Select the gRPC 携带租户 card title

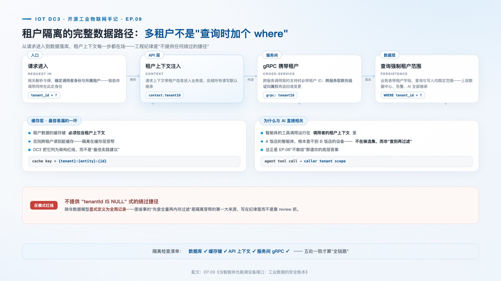tap(281, 66)
